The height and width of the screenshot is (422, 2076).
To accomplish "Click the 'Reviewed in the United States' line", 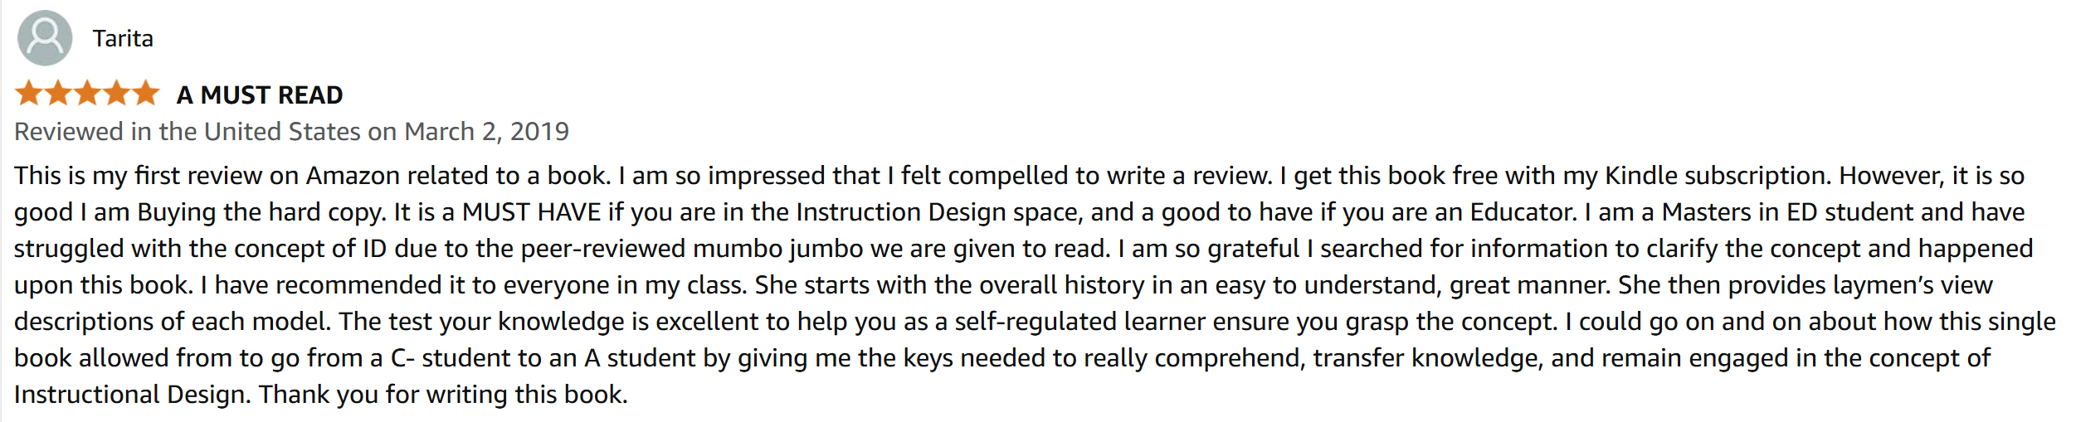I will (x=188, y=132).
